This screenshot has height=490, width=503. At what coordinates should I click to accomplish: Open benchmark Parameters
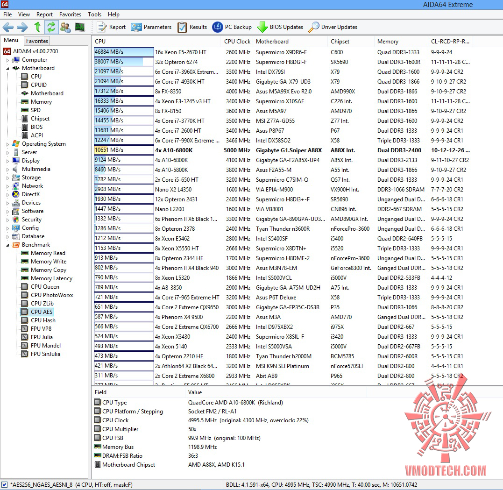tap(151, 27)
